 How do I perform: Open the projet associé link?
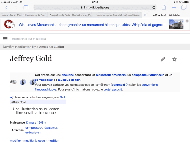click(113, 90)
